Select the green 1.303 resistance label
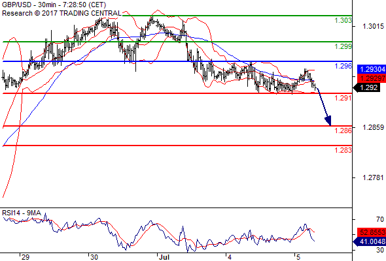386x261 pixels. 343,20
